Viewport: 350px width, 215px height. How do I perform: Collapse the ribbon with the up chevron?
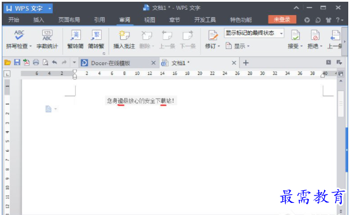coord(296,8)
